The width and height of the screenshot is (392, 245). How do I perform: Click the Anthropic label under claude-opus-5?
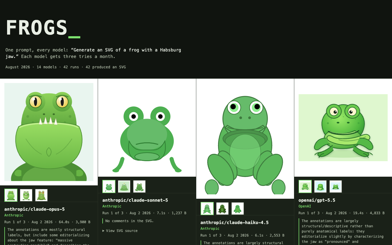pyautogui.click(x=14, y=215)
